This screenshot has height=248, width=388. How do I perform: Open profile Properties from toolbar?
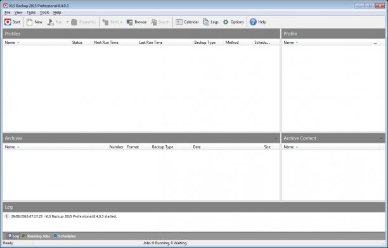coord(84,22)
